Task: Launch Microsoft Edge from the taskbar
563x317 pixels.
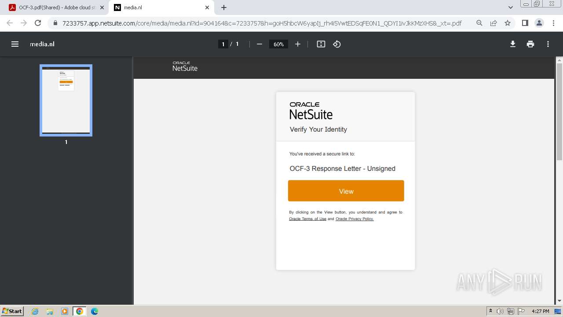Action: (95, 311)
